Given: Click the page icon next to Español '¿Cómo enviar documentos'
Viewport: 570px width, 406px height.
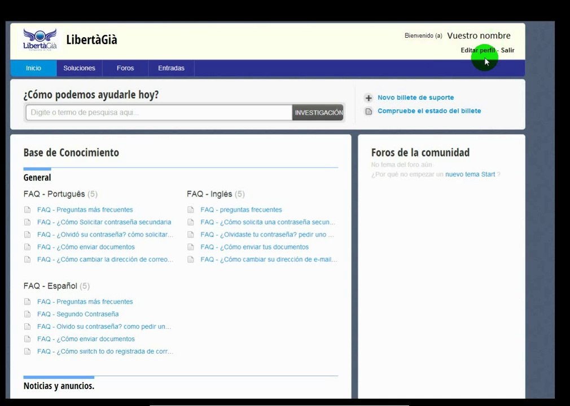Looking at the screenshot, I should click(x=27, y=339).
